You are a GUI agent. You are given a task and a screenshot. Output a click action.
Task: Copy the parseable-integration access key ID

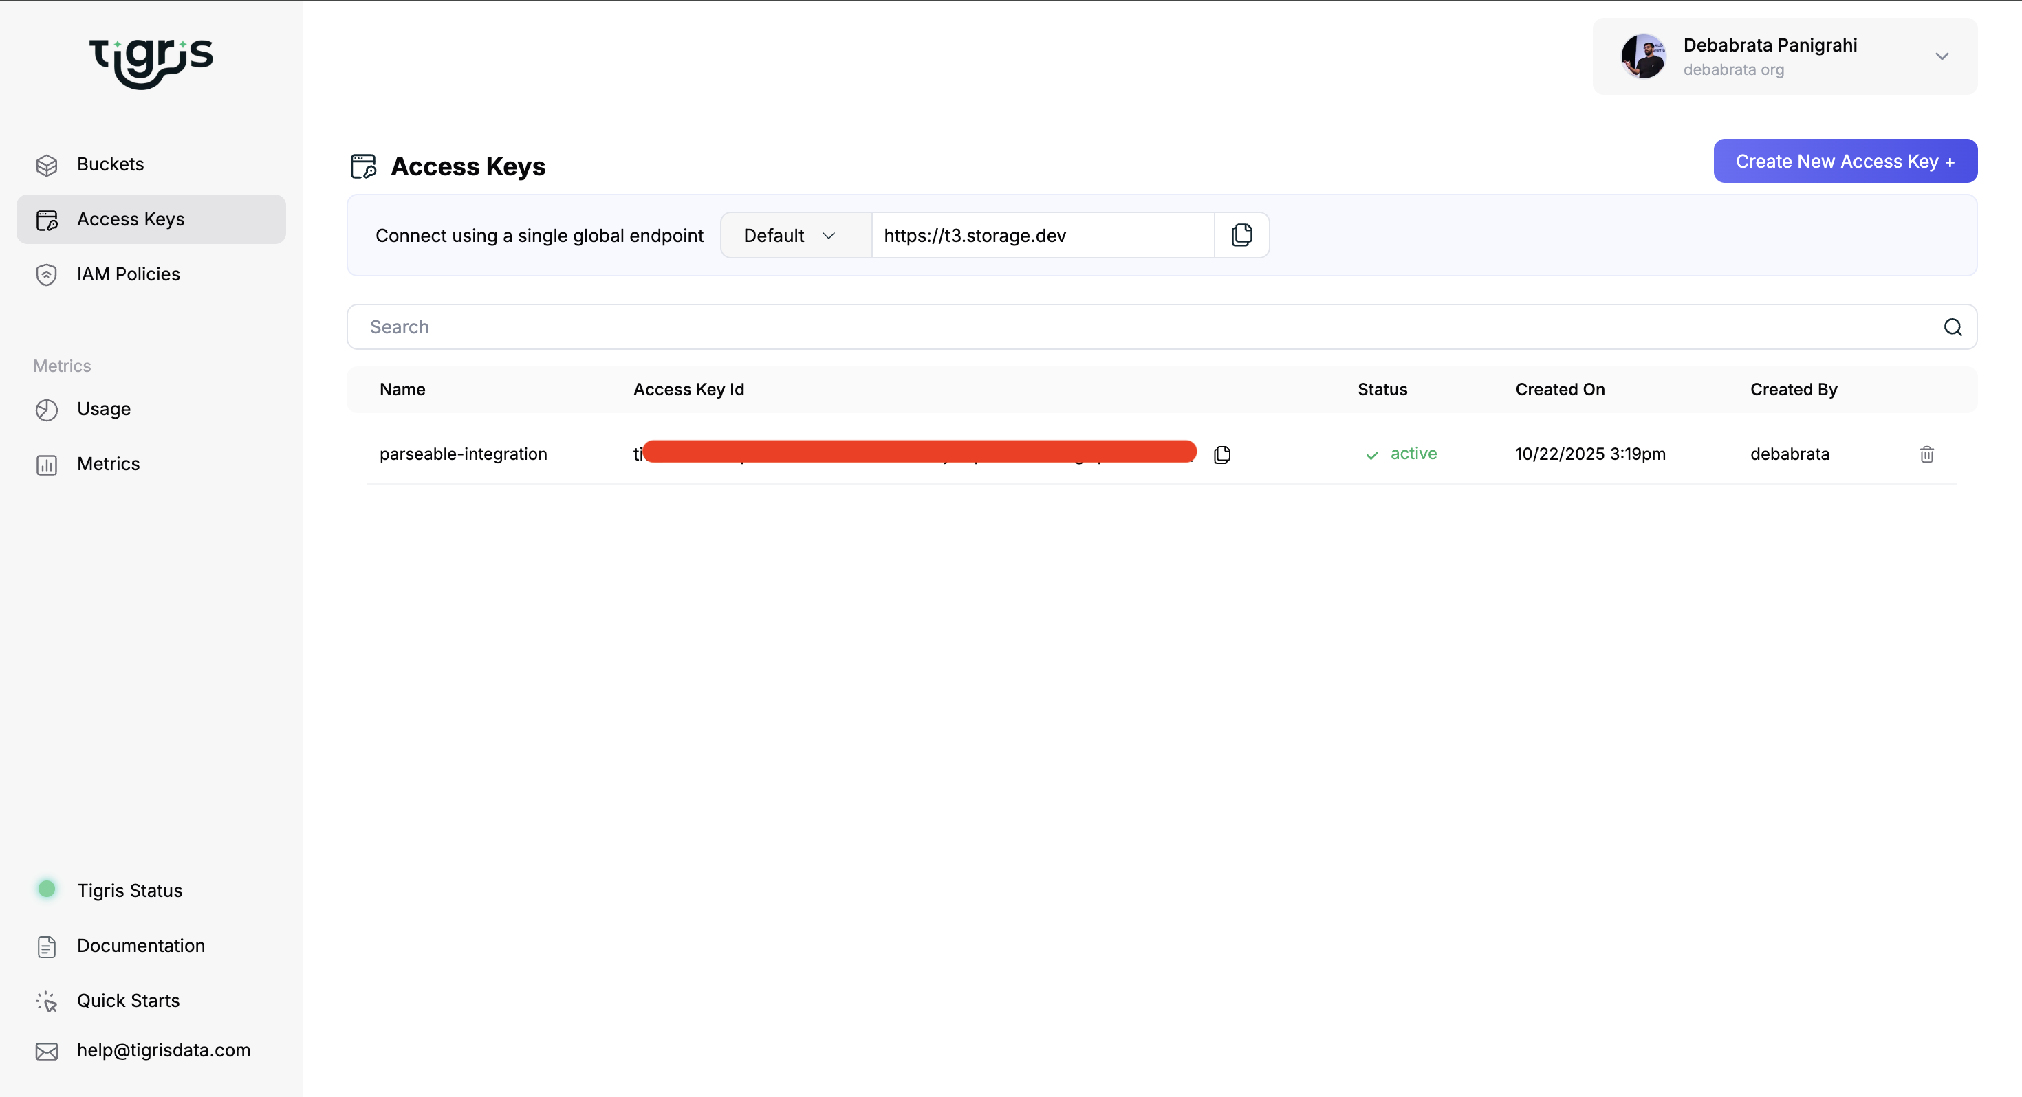coord(1221,454)
